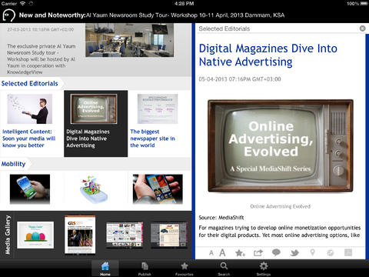Select the 'Digital Magazines Dive Into Native' card title
369x277 pixels.
88,138
